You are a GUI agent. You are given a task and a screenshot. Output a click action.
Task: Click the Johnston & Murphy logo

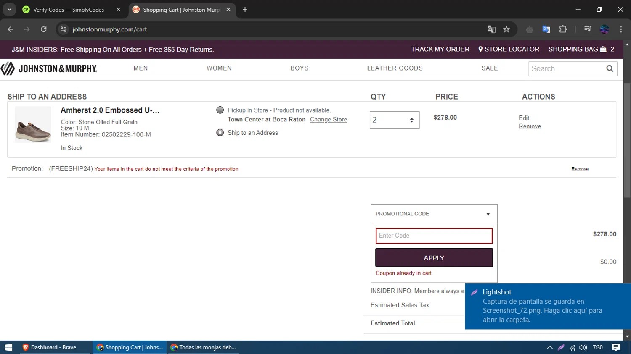(x=49, y=68)
